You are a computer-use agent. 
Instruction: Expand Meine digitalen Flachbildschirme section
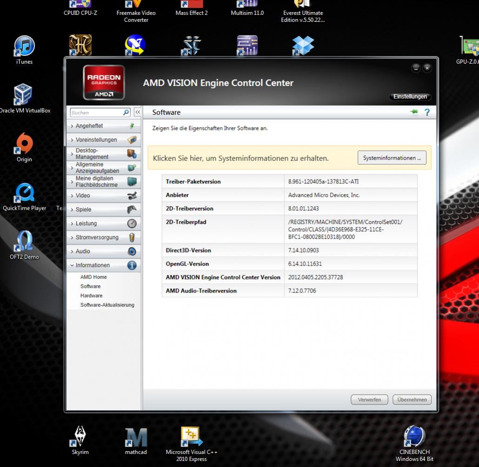pyautogui.click(x=103, y=181)
